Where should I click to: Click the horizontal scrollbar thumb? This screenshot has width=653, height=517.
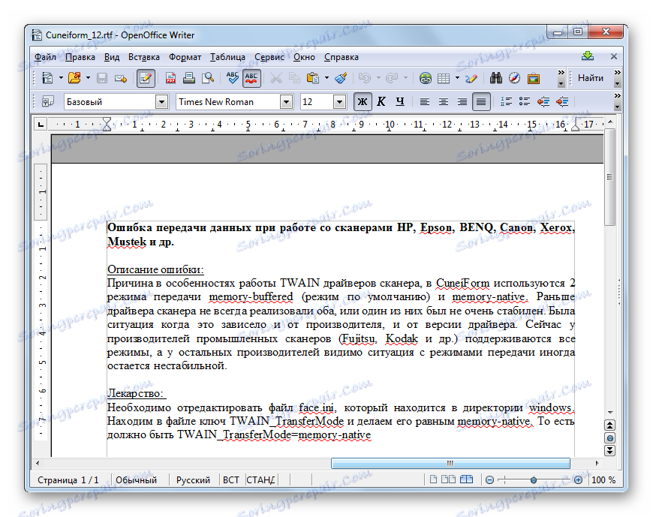(450, 463)
